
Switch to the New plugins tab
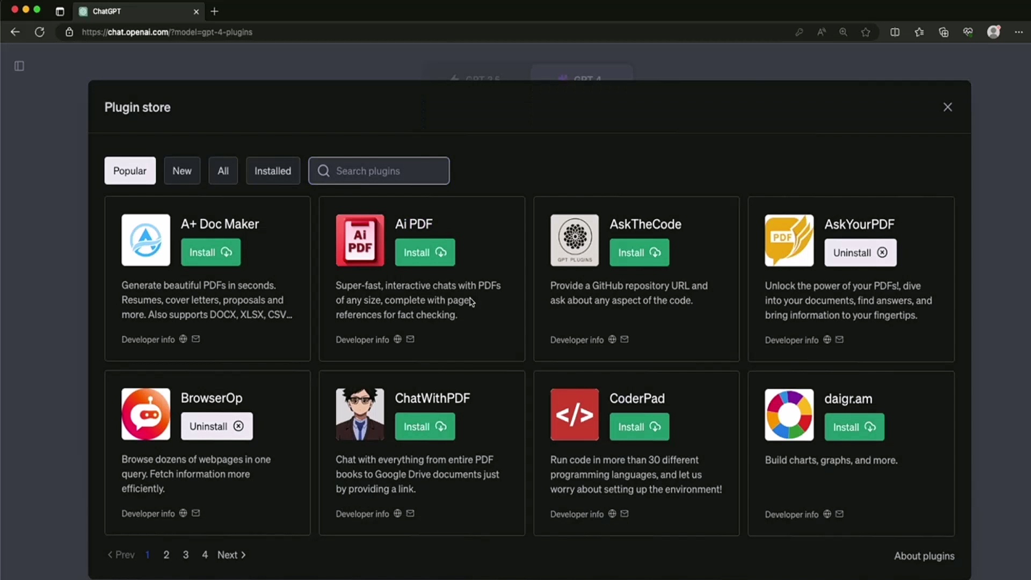tap(181, 171)
